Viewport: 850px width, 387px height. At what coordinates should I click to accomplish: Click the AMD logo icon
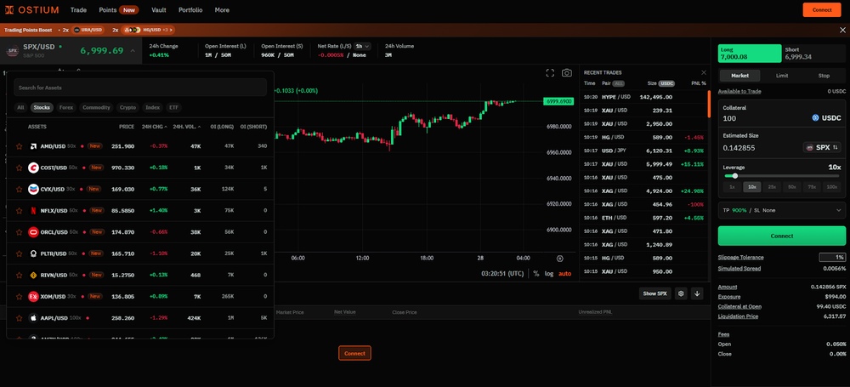[33, 146]
